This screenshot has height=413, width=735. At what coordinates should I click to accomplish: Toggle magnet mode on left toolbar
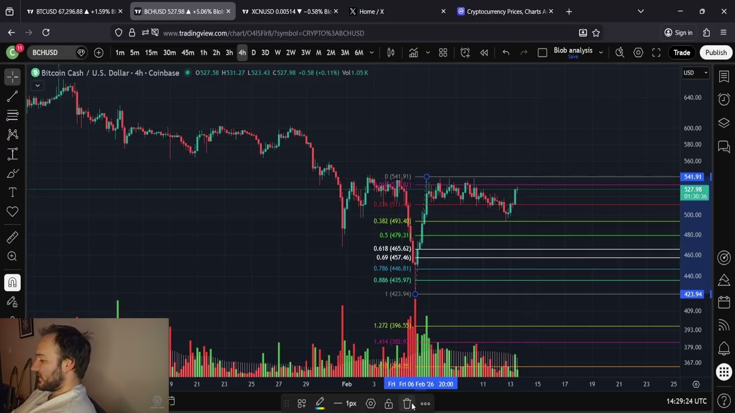(12, 282)
